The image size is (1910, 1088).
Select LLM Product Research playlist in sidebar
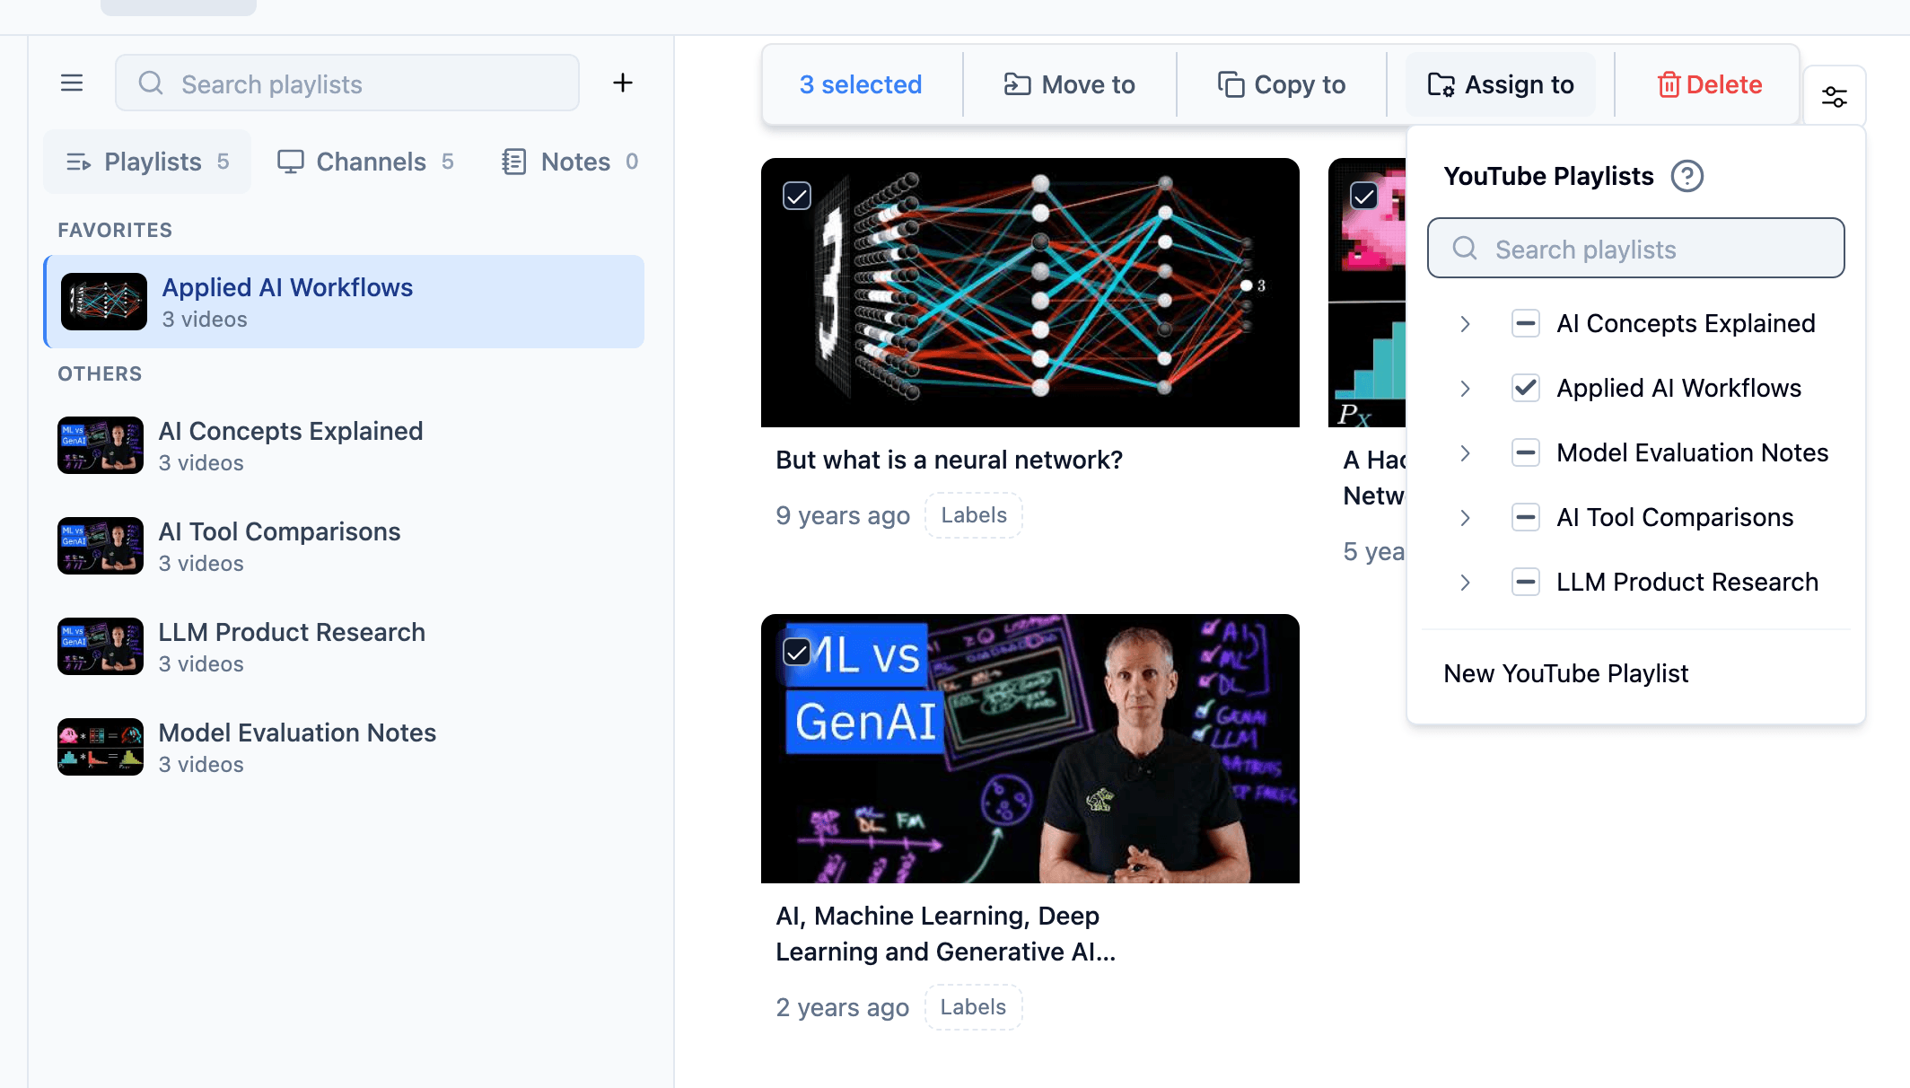(x=345, y=646)
